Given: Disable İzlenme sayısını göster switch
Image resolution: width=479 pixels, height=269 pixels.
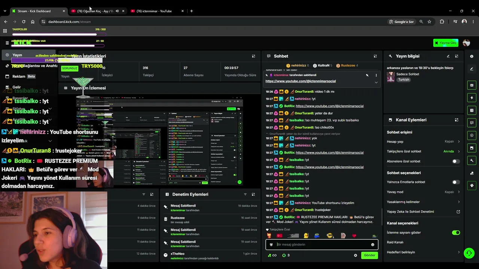Looking at the screenshot, I should [456, 233].
